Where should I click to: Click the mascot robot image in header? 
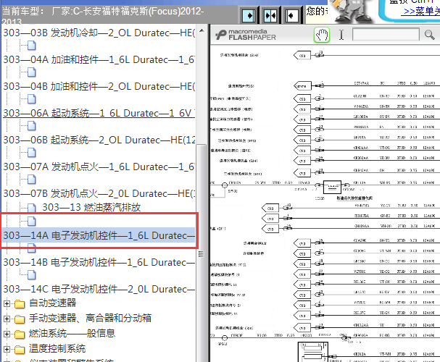[352, 11]
